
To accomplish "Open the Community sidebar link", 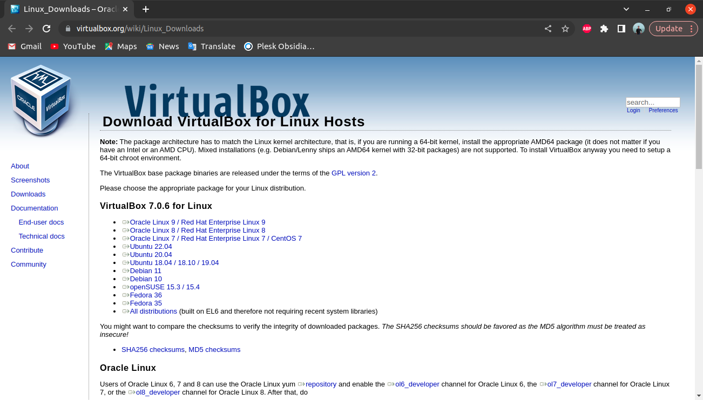I will pyautogui.click(x=29, y=265).
